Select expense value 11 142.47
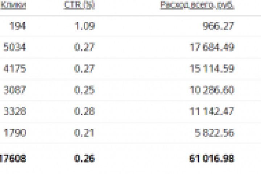This screenshot has height=174, width=261. 212,111
